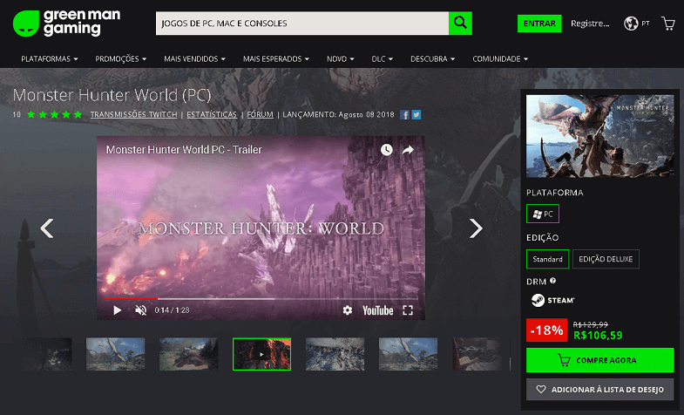Open the video on YouTube logo
The width and height of the screenshot is (684, 415).
click(378, 310)
